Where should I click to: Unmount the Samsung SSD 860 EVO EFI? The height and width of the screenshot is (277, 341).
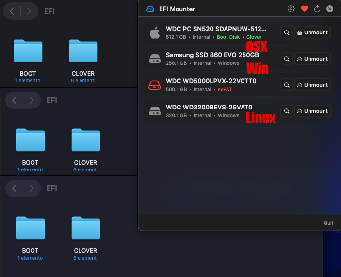[x=312, y=59]
